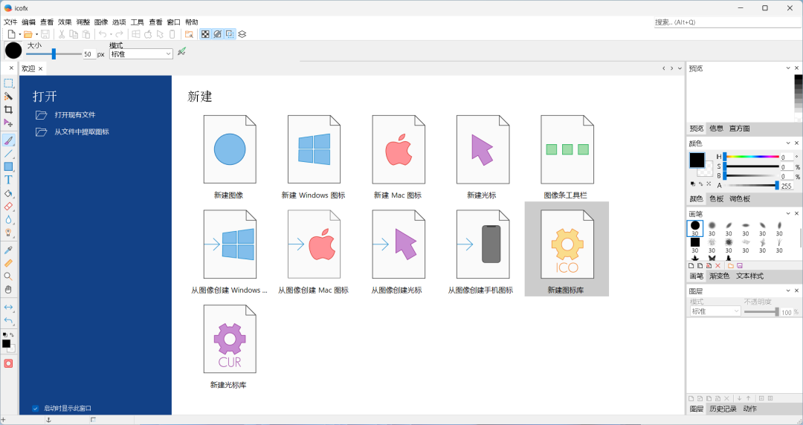Click the alpha A slider in color panel
The image size is (803, 425).
click(x=751, y=185)
